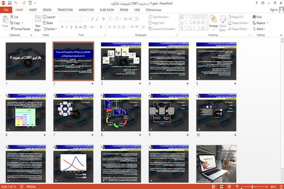Click the Select command
This screenshot has width=284, height=189.
pyautogui.click(x=259, y=29)
